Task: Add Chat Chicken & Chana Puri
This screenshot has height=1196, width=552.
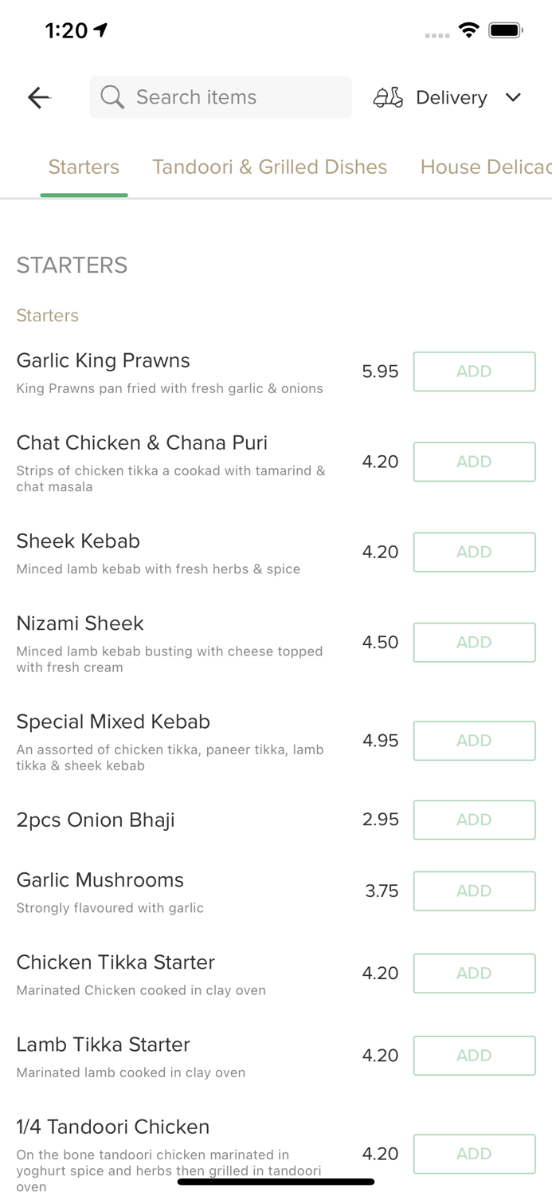Action: point(474,462)
